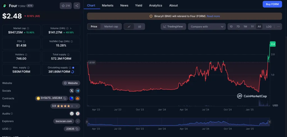Set chart range to 7D
287x137 pixels.
point(238,27)
